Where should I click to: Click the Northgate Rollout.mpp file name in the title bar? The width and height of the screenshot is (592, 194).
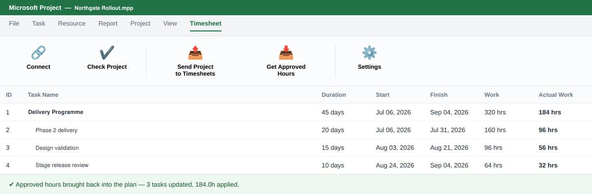click(x=104, y=8)
